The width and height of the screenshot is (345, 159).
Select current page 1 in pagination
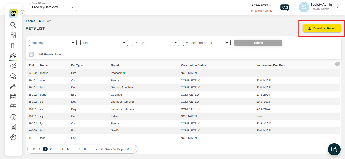[x=45, y=149]
